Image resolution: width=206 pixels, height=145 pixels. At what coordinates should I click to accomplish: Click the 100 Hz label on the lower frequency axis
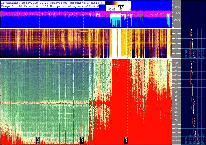pos(176,63)
